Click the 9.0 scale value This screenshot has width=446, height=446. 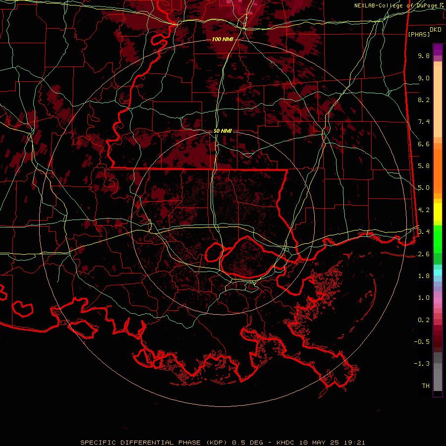[x=424, y=78]
